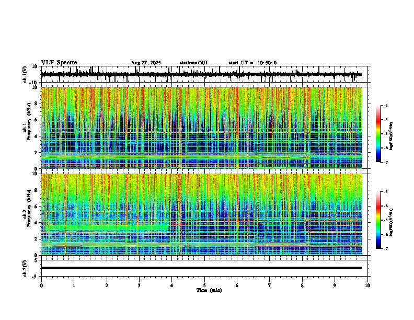
Task: Click tick label "6" on the Time axis
Action: [237, 285]
